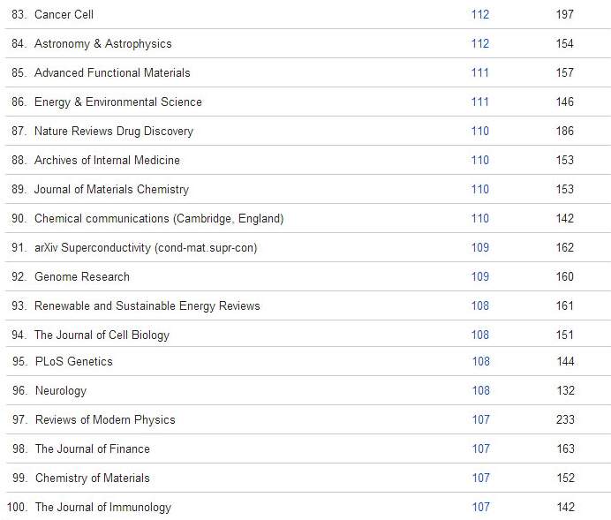Open Journal of Materials Chemistry h5-index link

pyautogui.click(x=480, y=189)
